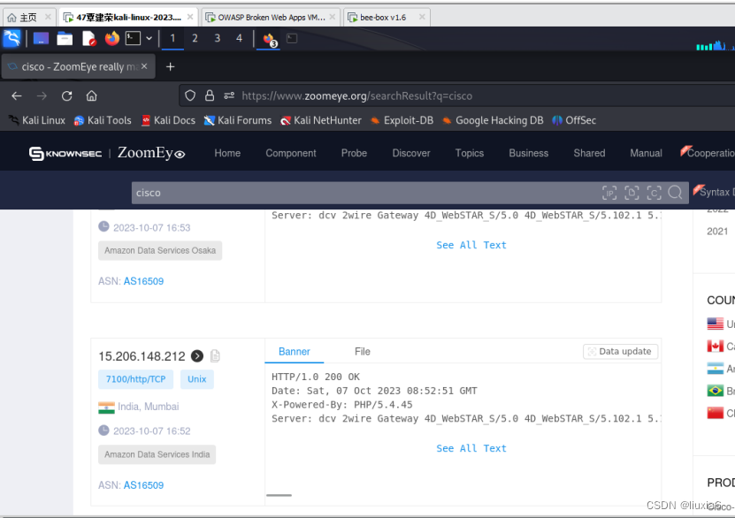Open the Probe menu item

click(354, 153)
